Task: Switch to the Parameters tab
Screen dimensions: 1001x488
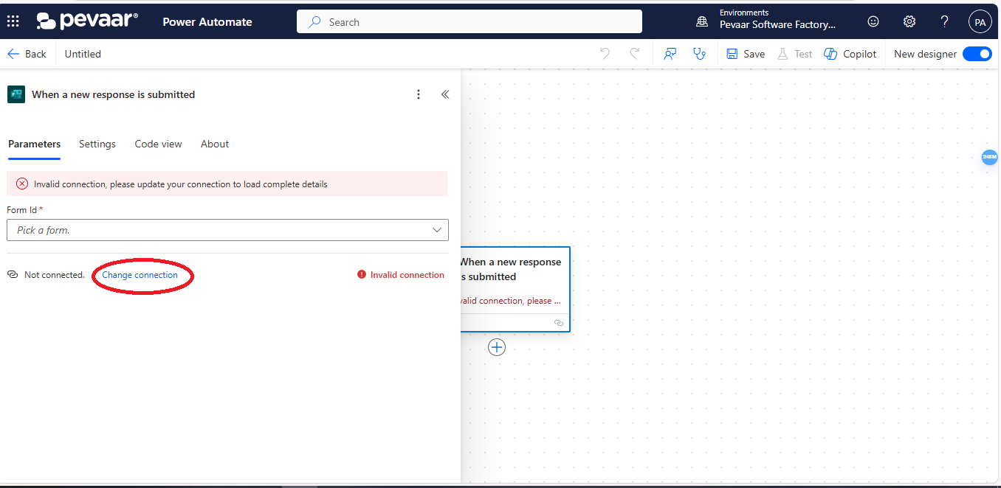Action: tap(34, 144)
